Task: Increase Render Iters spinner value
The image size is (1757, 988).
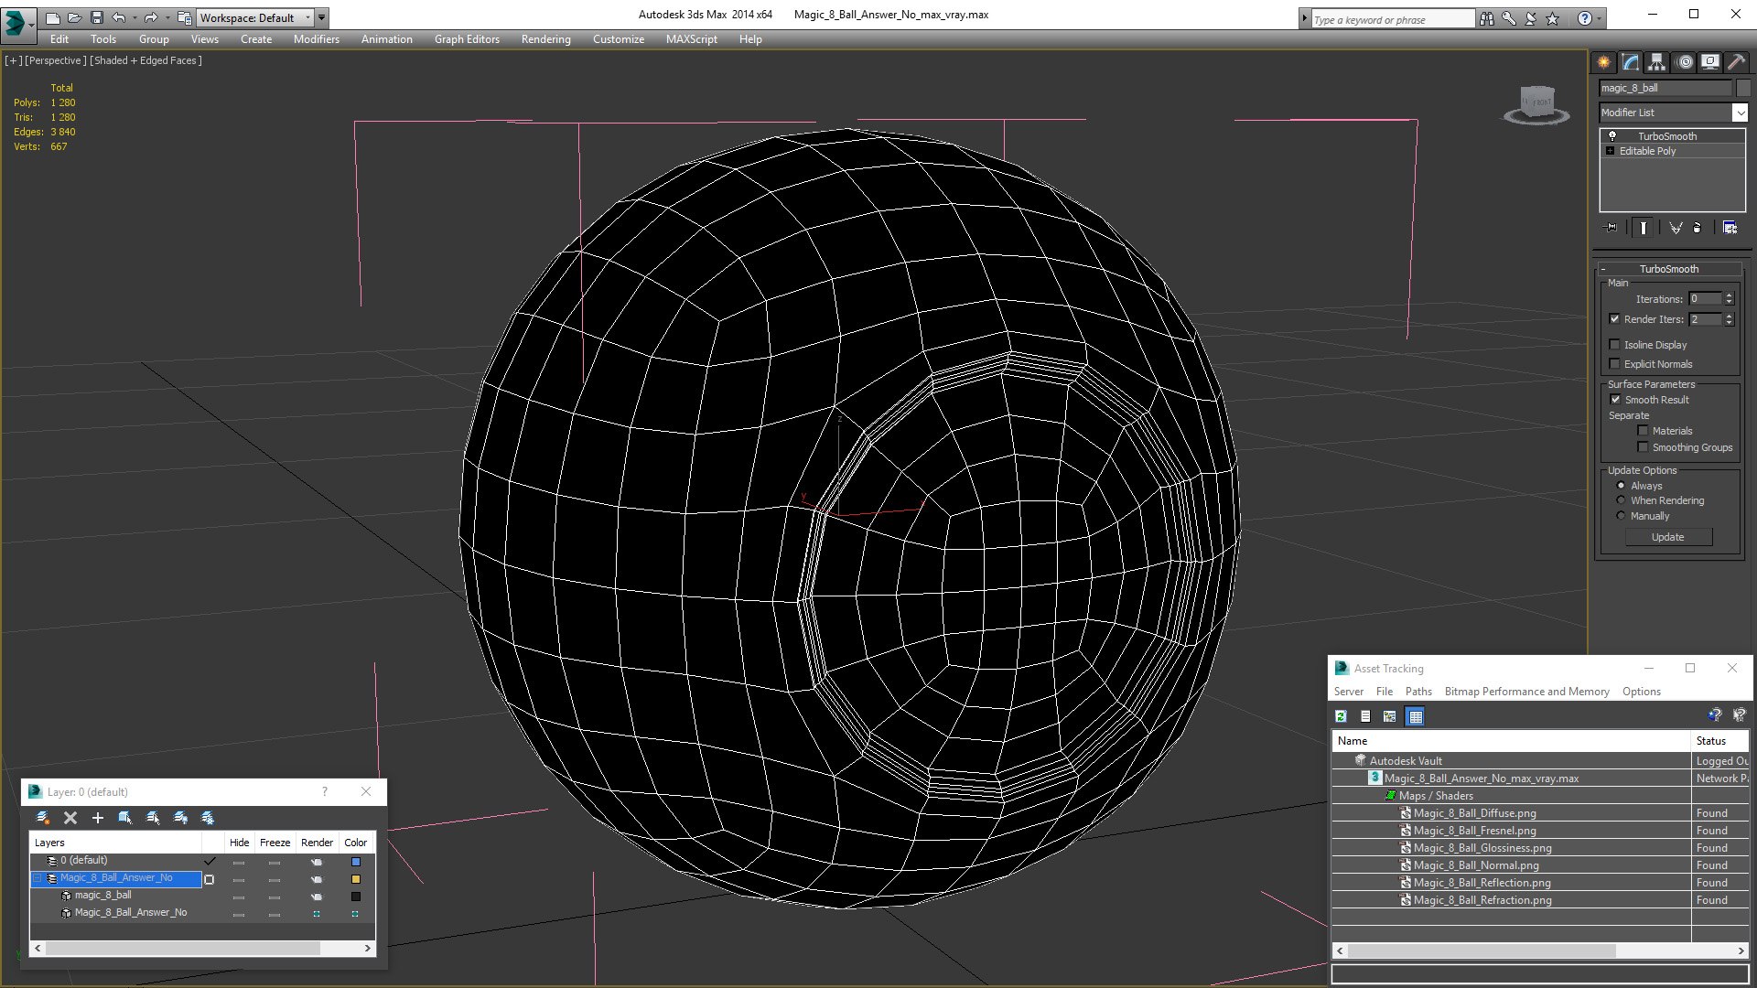Action: click(1730, 316)
